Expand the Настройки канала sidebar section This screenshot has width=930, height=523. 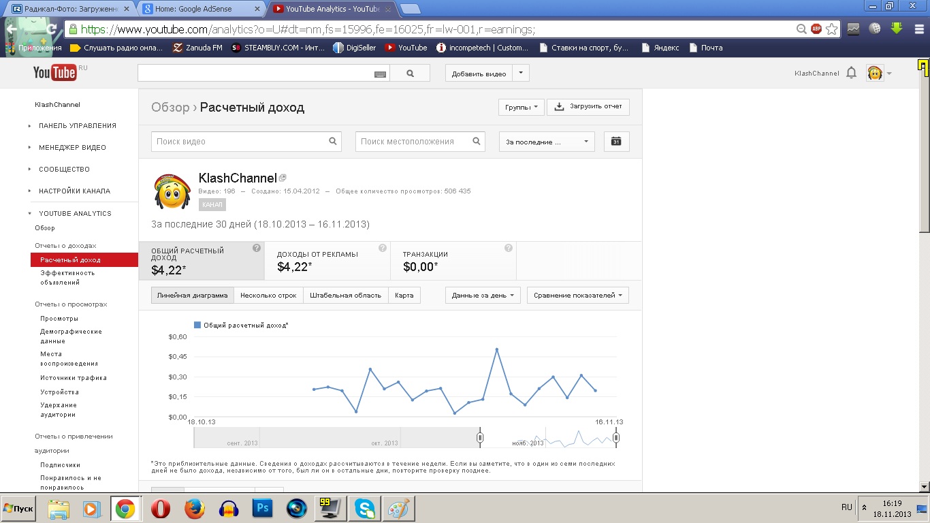pos(74,191)
